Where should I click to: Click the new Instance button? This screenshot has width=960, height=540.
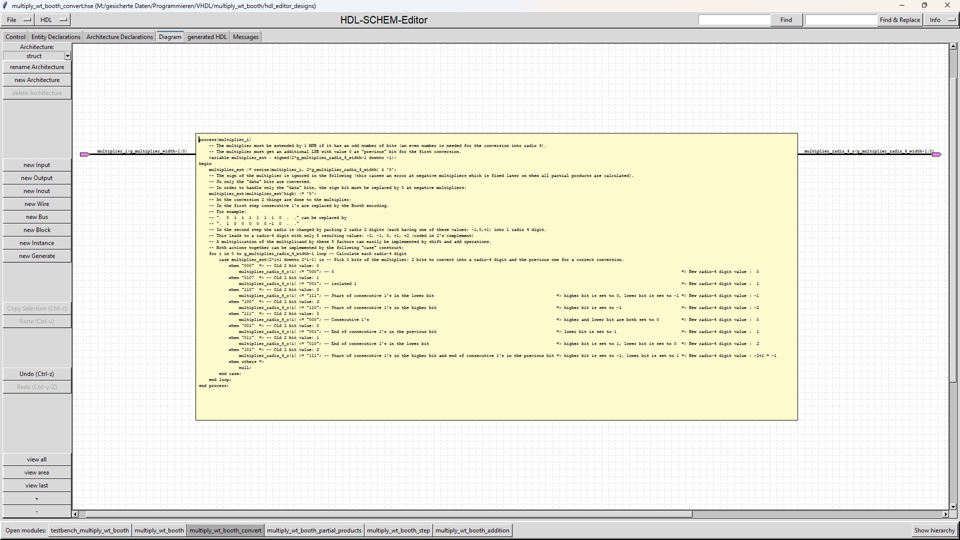[37, 243]
